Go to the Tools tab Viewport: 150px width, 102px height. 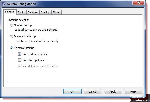[x=56, y=12]
